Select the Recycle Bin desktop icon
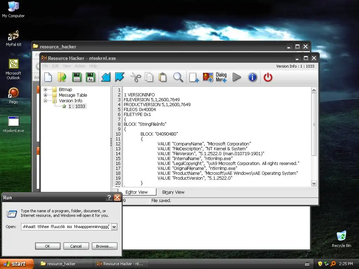This screenshot has height=269, width=359. tap(341, 239)
